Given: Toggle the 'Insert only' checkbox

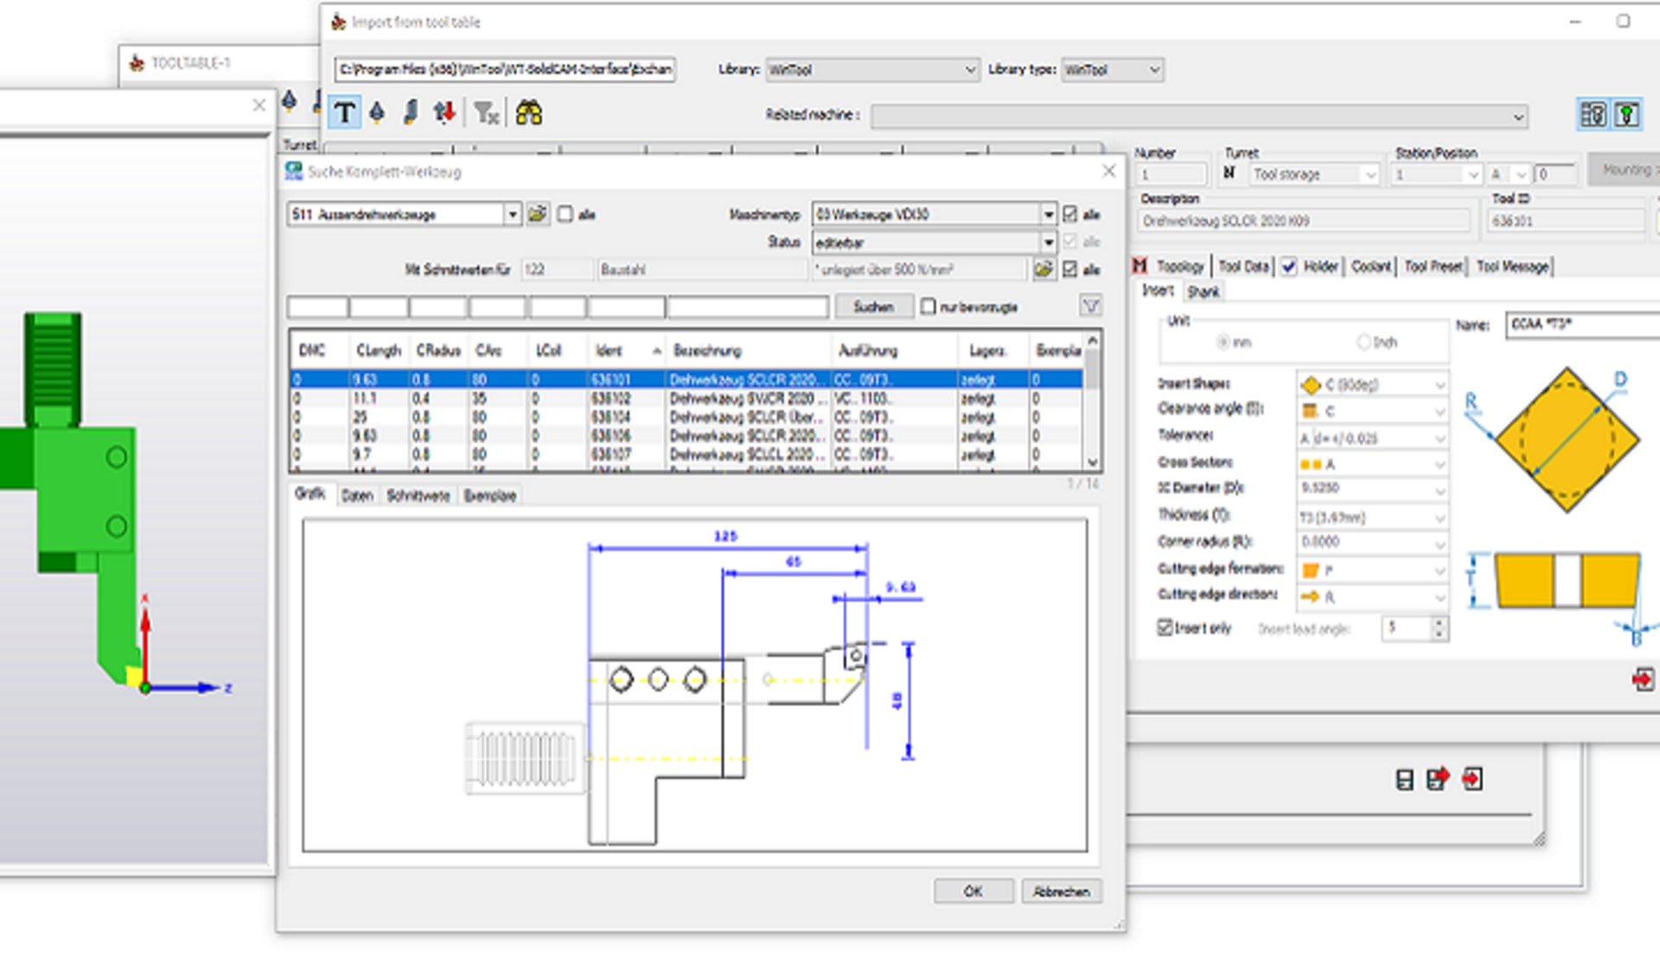Looking at the screenshot, I should click(1165, 627).
